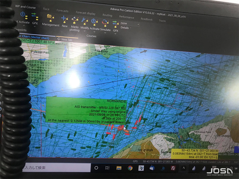The width and height of the screenshot is (239, 179).
Task: Open FileZilla from the taskbar
Action: click(x=173, y=168)
